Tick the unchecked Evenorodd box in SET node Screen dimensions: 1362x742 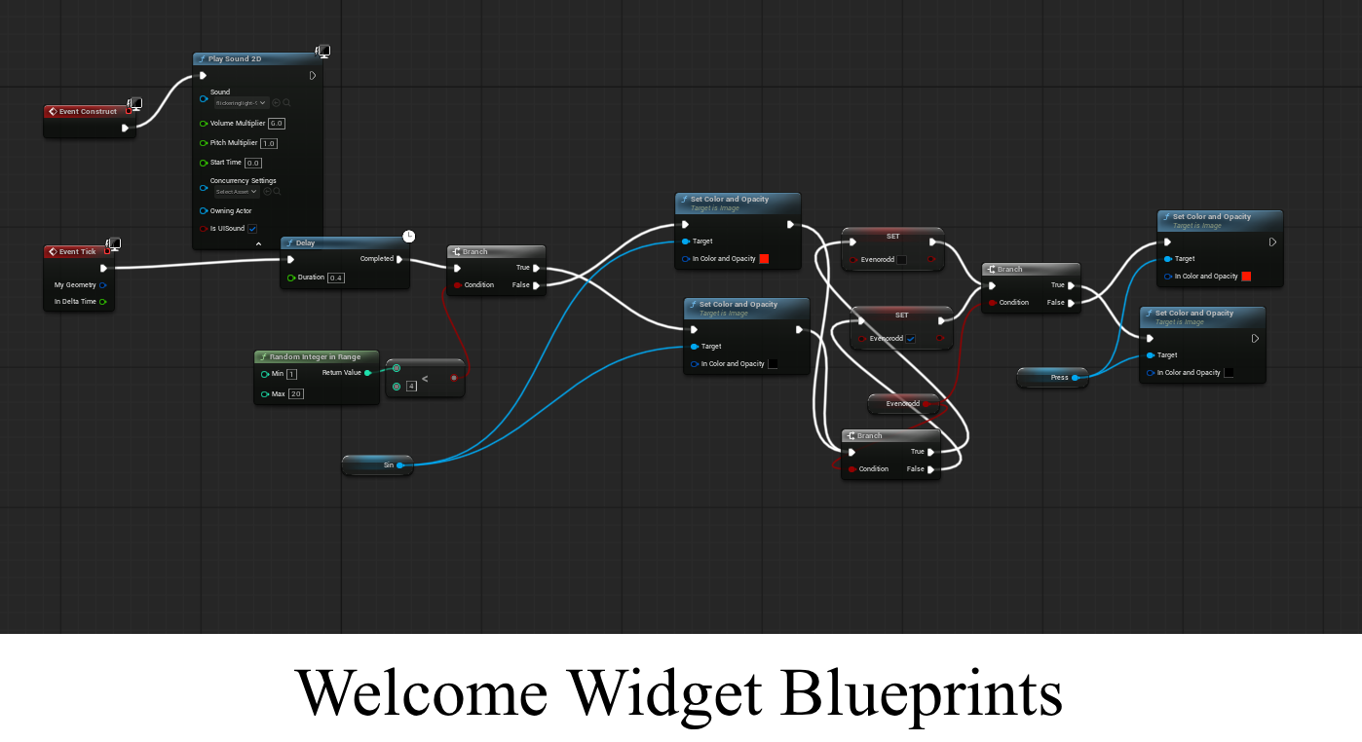901,260
